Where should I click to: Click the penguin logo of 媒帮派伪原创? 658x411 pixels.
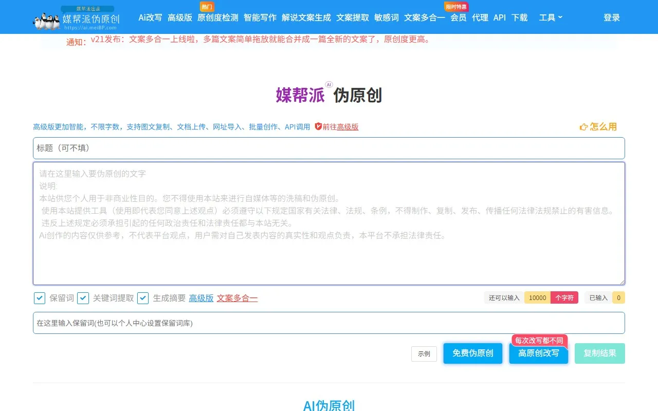pyautogui.click(x=46, y=21)
